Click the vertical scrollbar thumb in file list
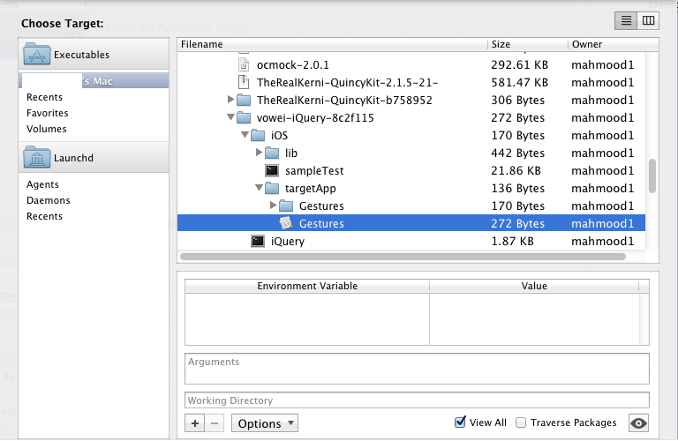Screen dimensions: 678x441 652,176
